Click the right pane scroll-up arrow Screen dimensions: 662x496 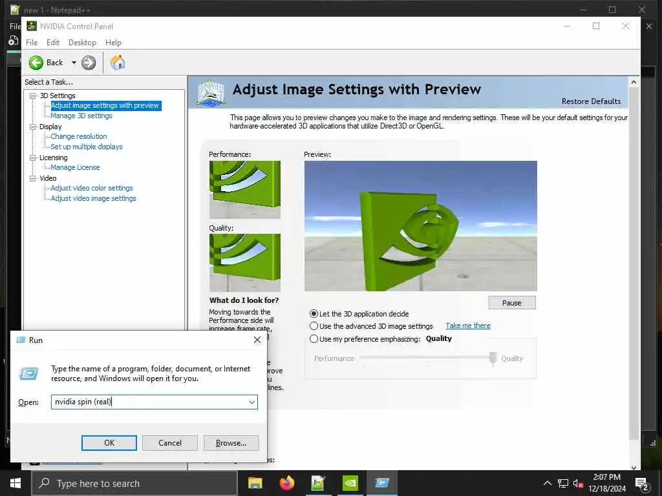coord(634,82)
